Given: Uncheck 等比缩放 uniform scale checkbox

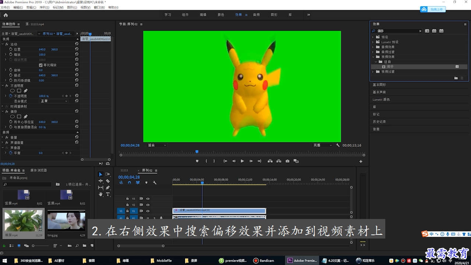Looking at the screenshot, I should coord(40,65).
